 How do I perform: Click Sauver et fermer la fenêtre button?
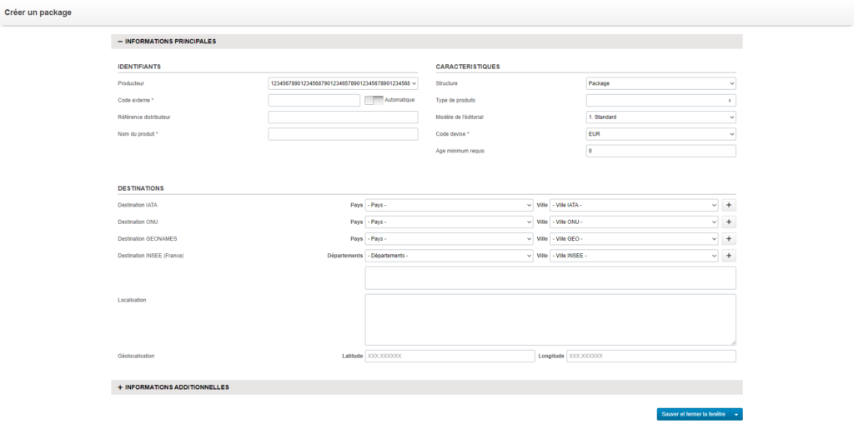click(x=693, y=414)
